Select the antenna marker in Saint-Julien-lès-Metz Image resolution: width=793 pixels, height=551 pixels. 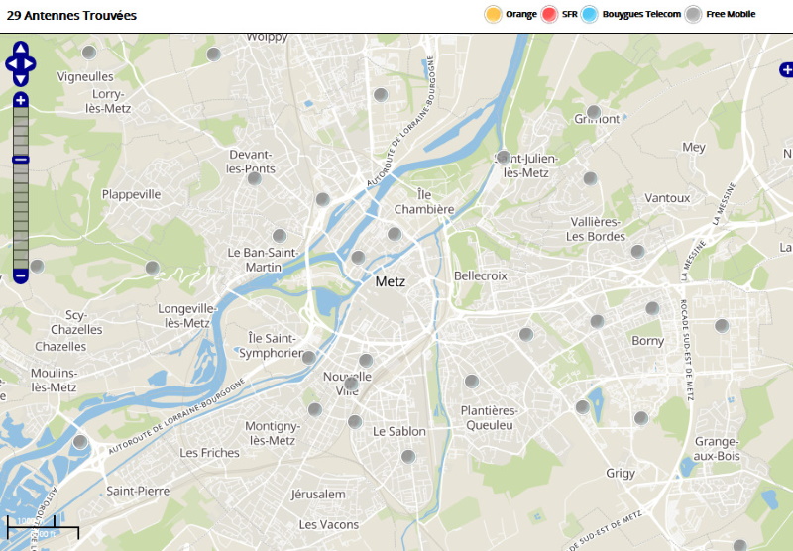(504, 157)
